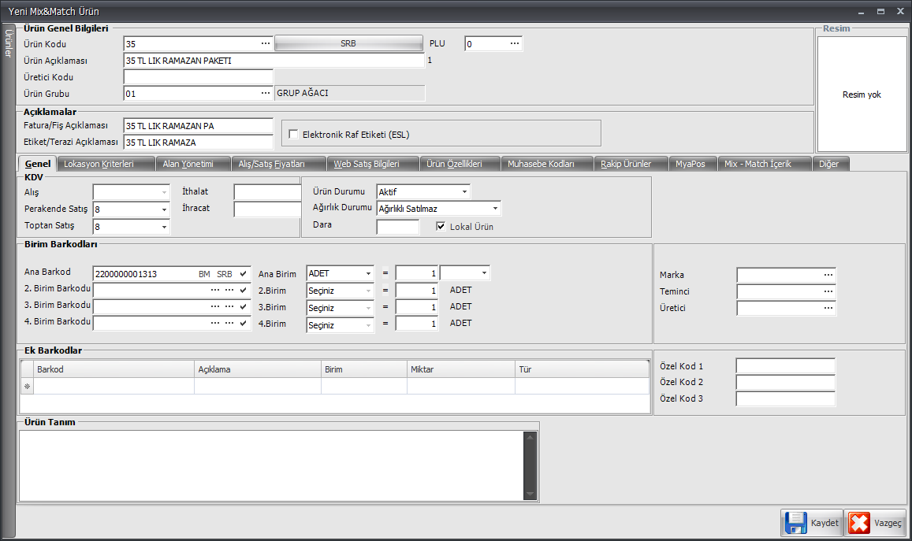Click the SRB button beside Ürün Kodu
The height and width of the screenshot is (541, 912).
click(348, 43)
